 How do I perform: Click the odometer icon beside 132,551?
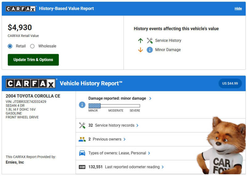coord(82,167)
